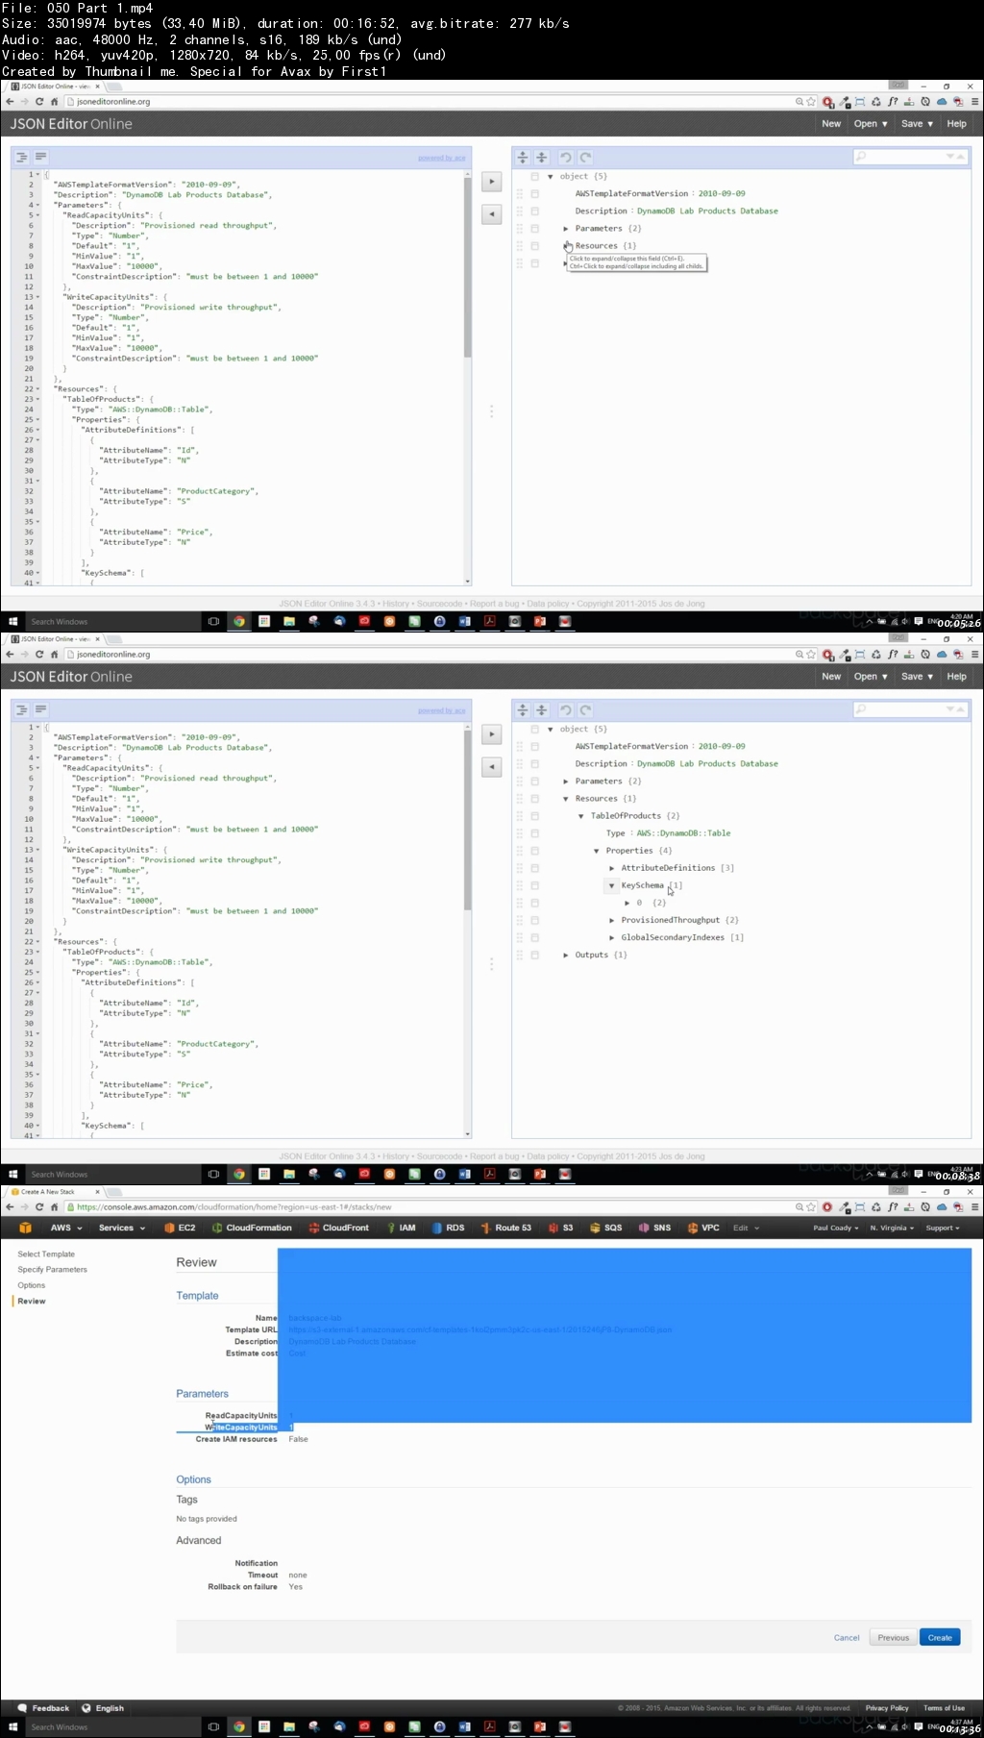984x1738 pixels.
Task: Open the S3 shortcut in the AWS navigation bar
Action: [561, 1228]
